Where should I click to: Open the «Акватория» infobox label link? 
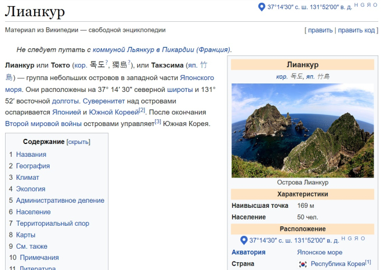[248, 252]
